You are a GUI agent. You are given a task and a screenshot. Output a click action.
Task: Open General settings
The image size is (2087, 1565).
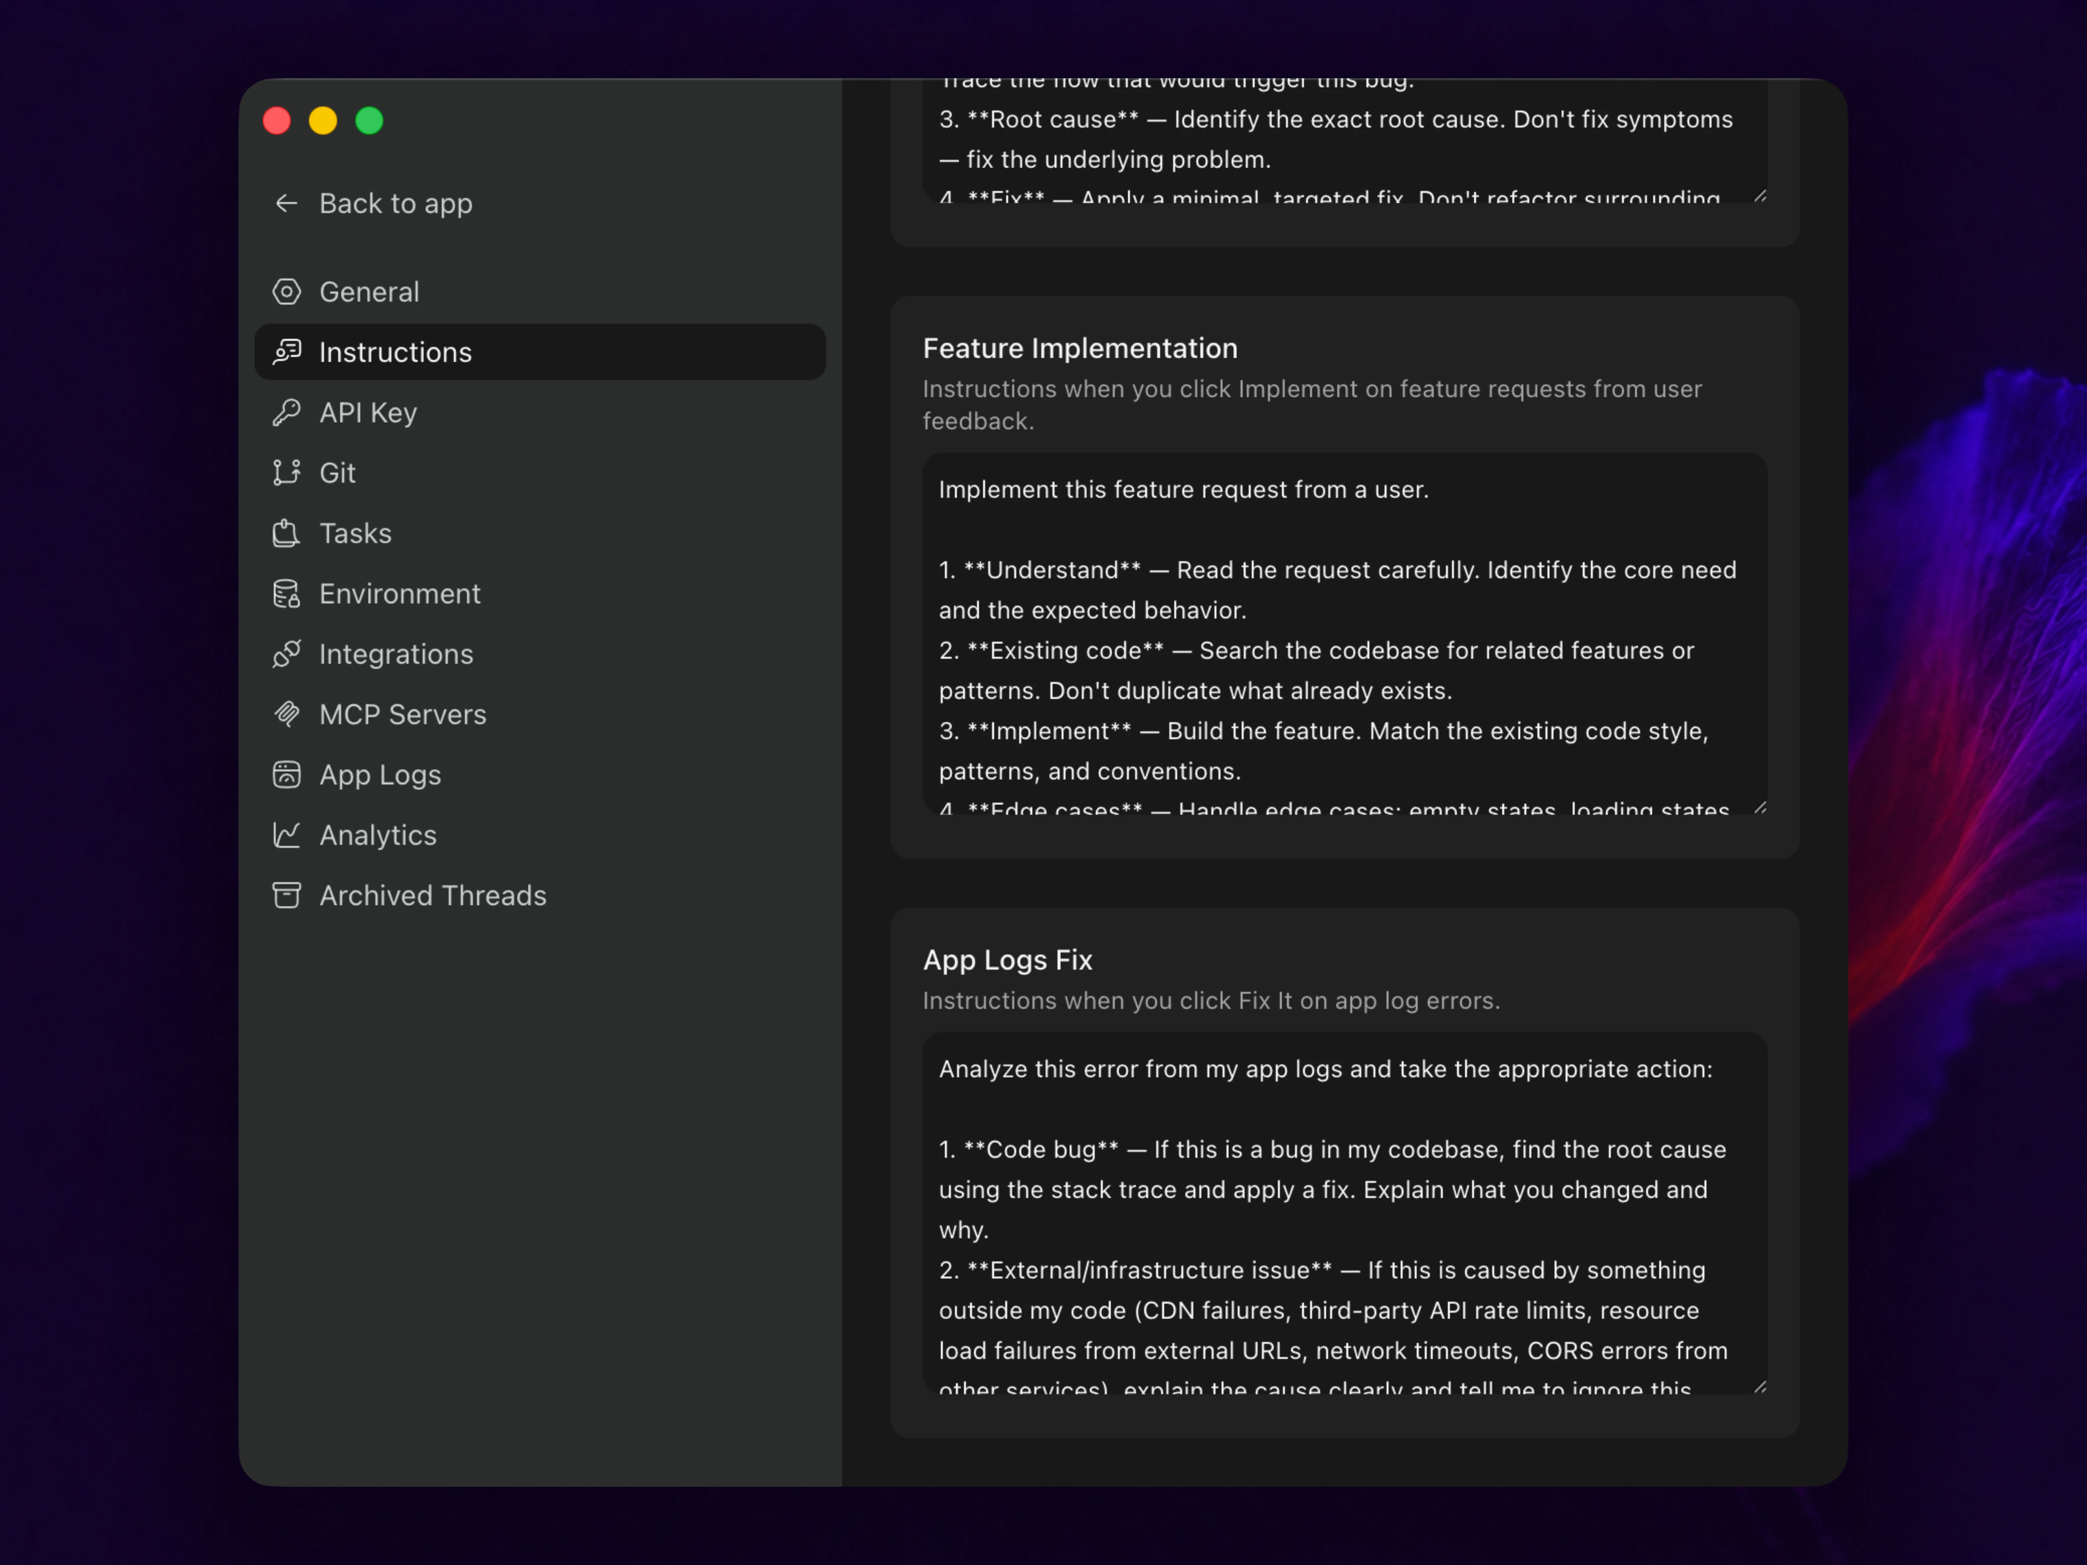540,292
